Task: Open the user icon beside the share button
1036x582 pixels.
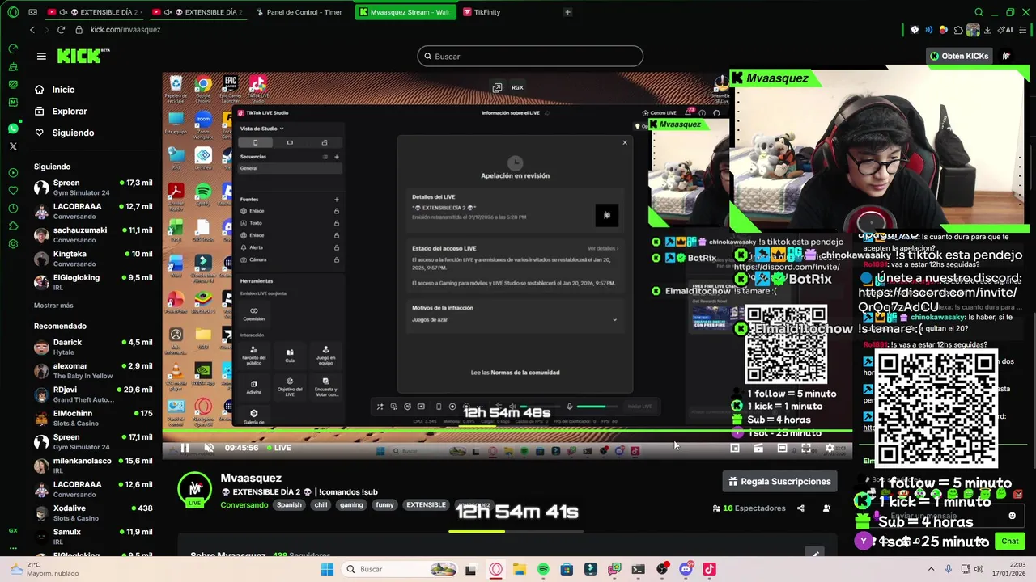Action: (x=826, y=508)
